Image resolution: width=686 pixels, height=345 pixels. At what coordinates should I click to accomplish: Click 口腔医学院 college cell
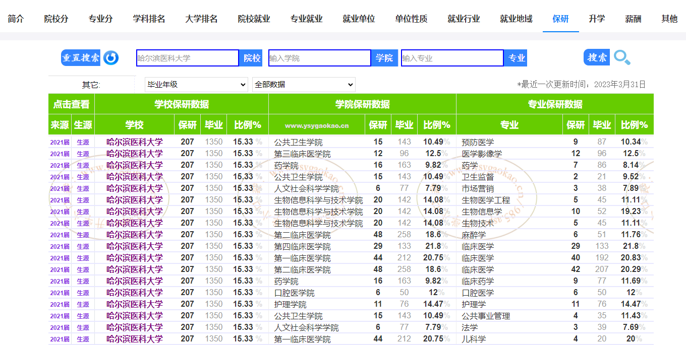click(x=295, y=293)
